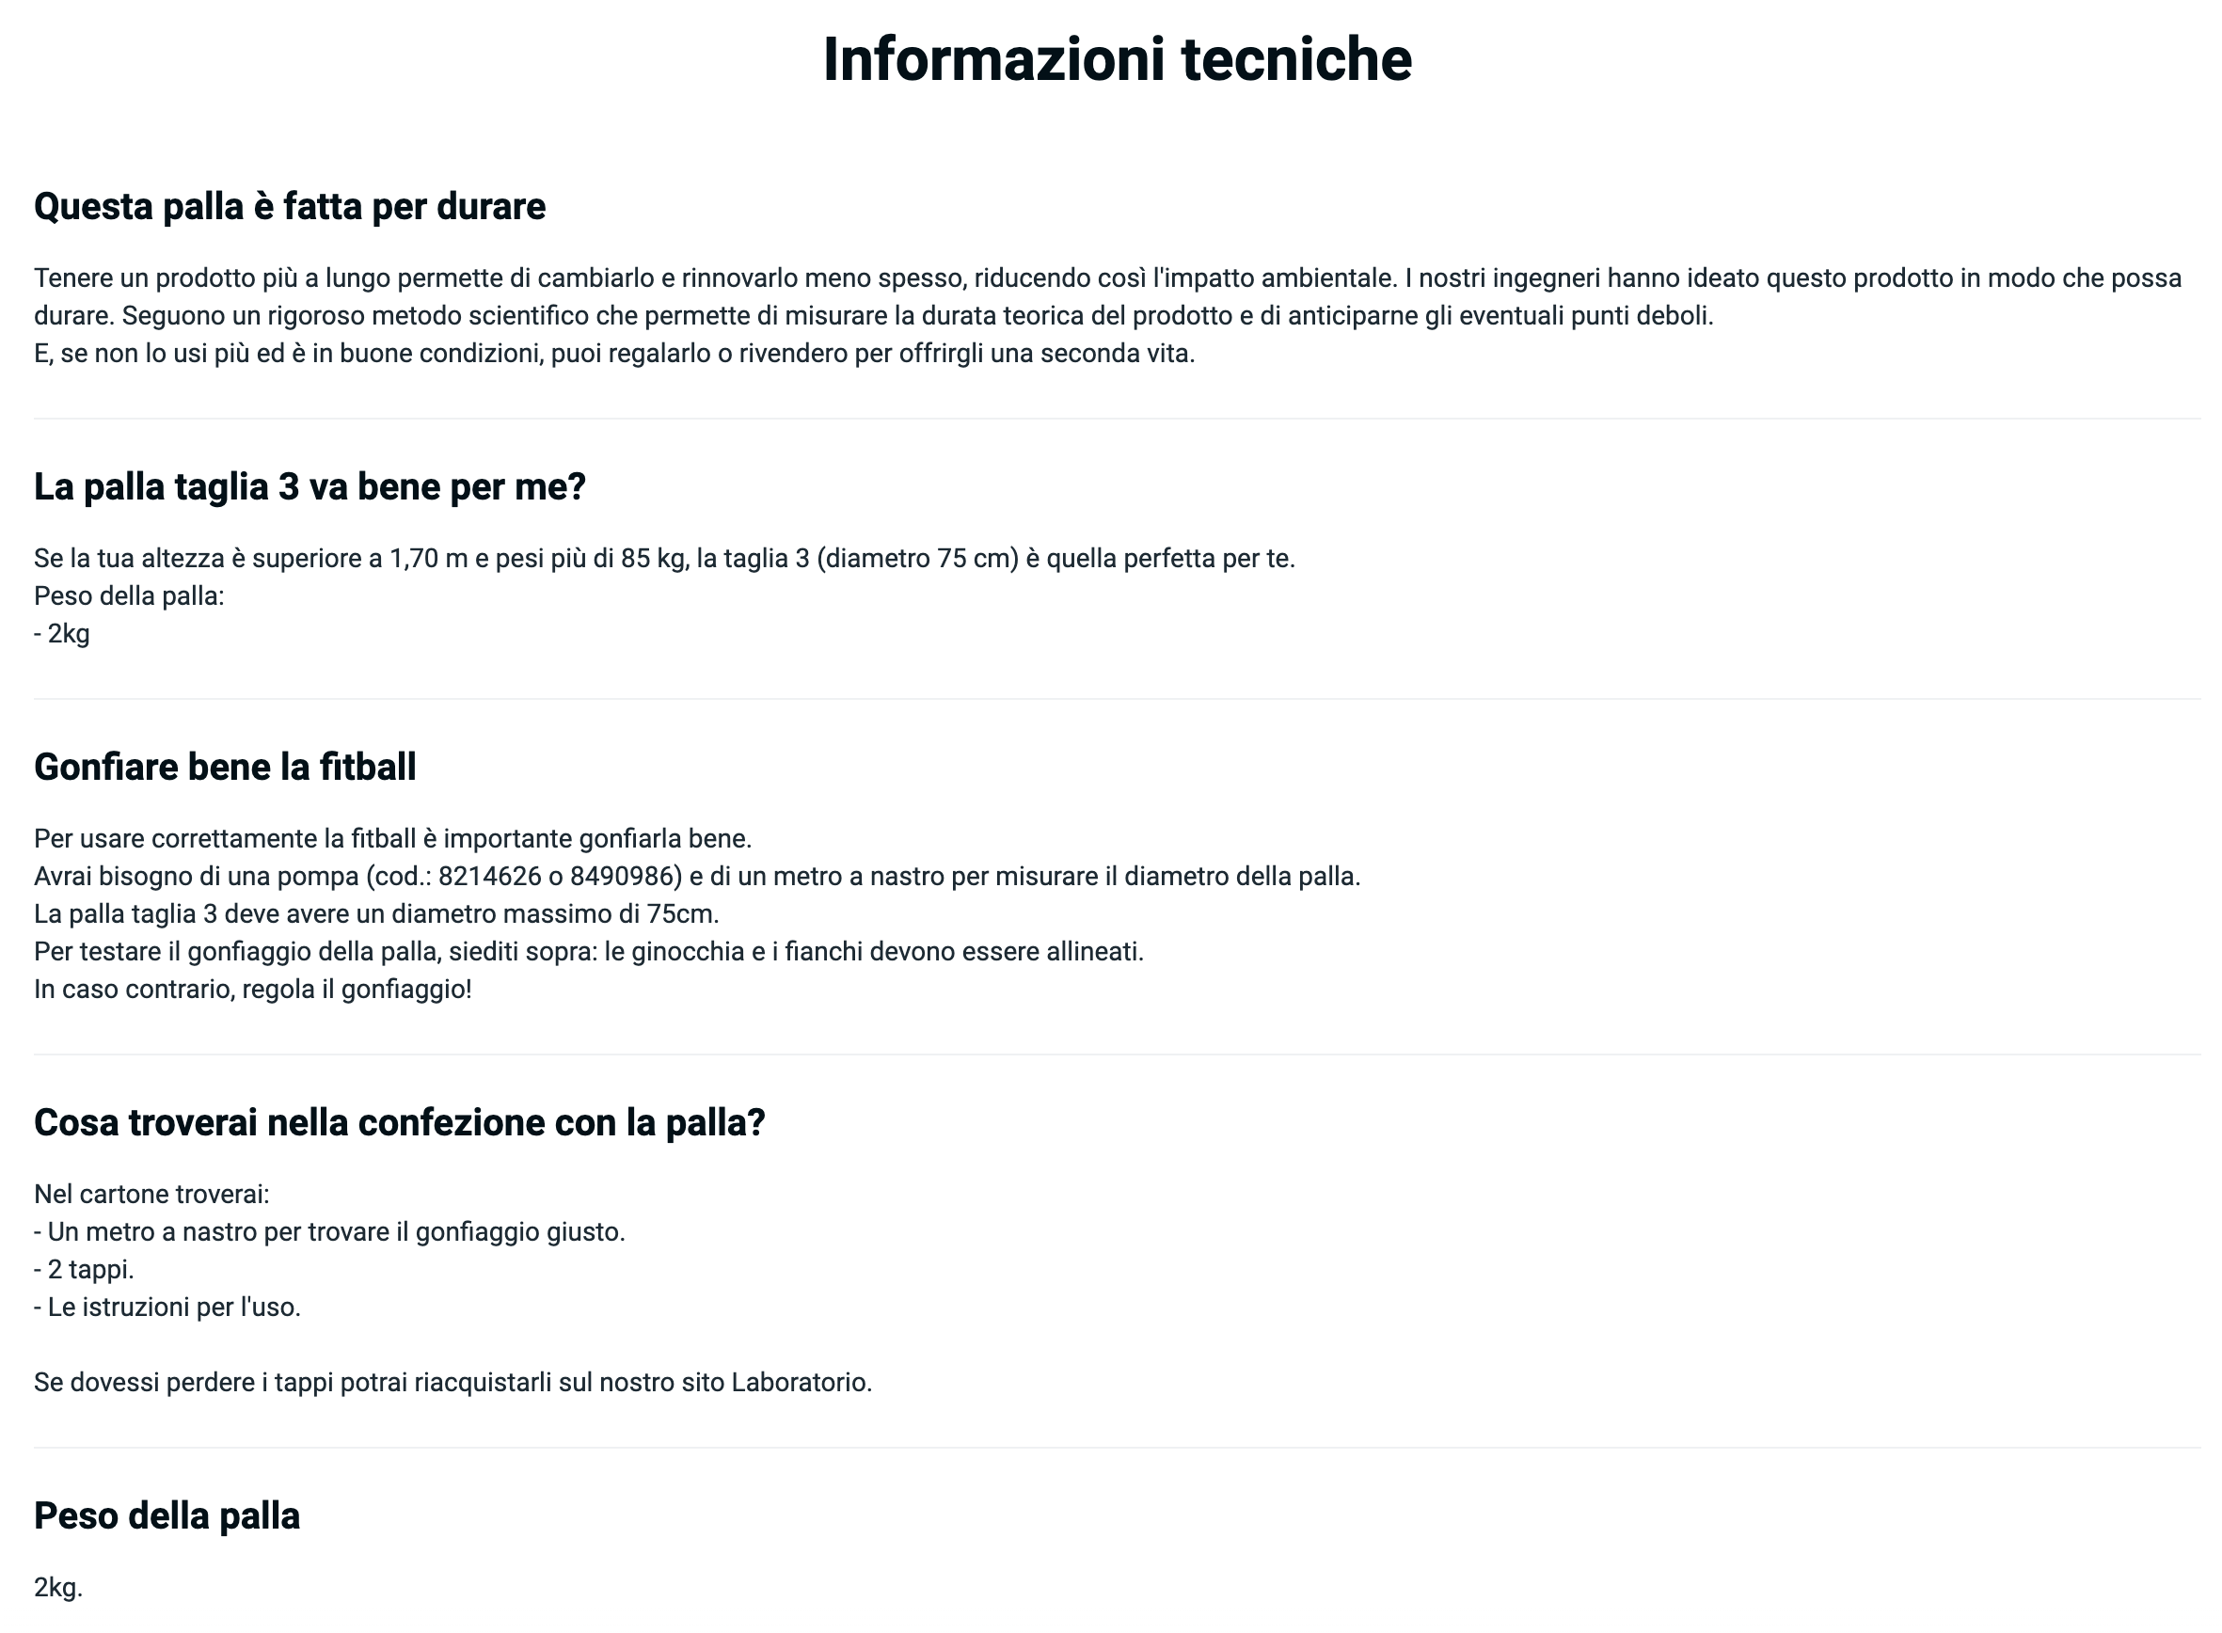Viewport: 2222px width, 1633px height.
Task: Select the heading Questa palla è fatta per durare
Action: coord(290,207)
